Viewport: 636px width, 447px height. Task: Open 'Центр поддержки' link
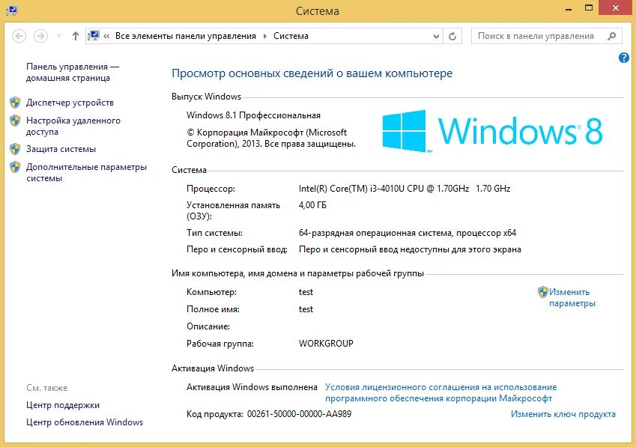click(x=63, y=405)
